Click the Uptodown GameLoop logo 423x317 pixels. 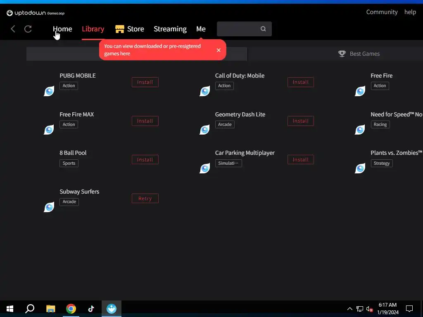pyautogui.click(x=36, y=13)
